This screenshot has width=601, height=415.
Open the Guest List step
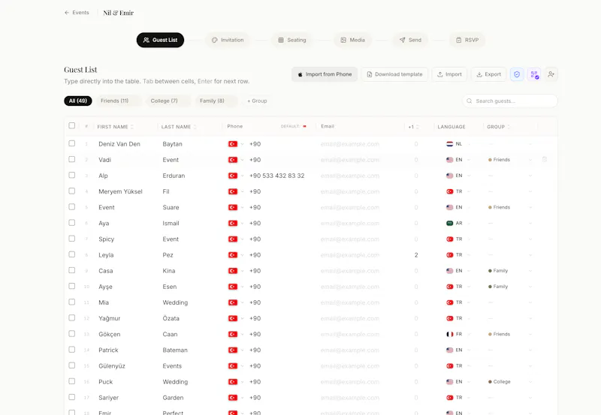pyautogui.click(x=160, y=40)
